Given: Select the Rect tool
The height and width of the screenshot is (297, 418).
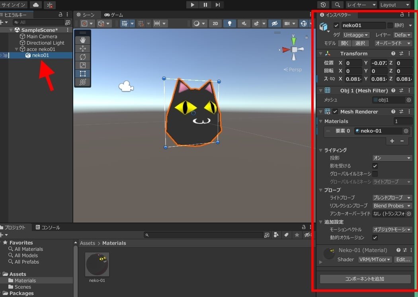Looking at the screenshot, I should point(83,74).
